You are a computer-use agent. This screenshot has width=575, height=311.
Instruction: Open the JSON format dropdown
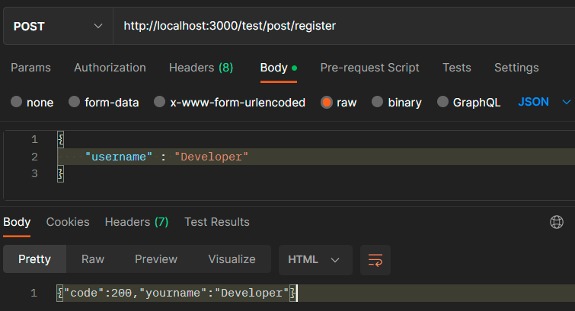[x=545, y=102]
